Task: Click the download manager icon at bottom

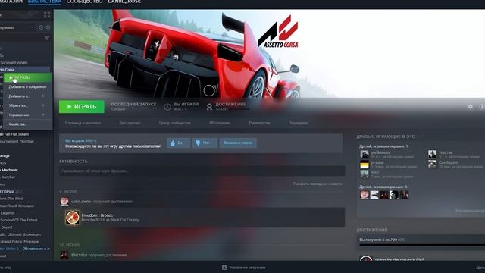Action: click(224, 268)
